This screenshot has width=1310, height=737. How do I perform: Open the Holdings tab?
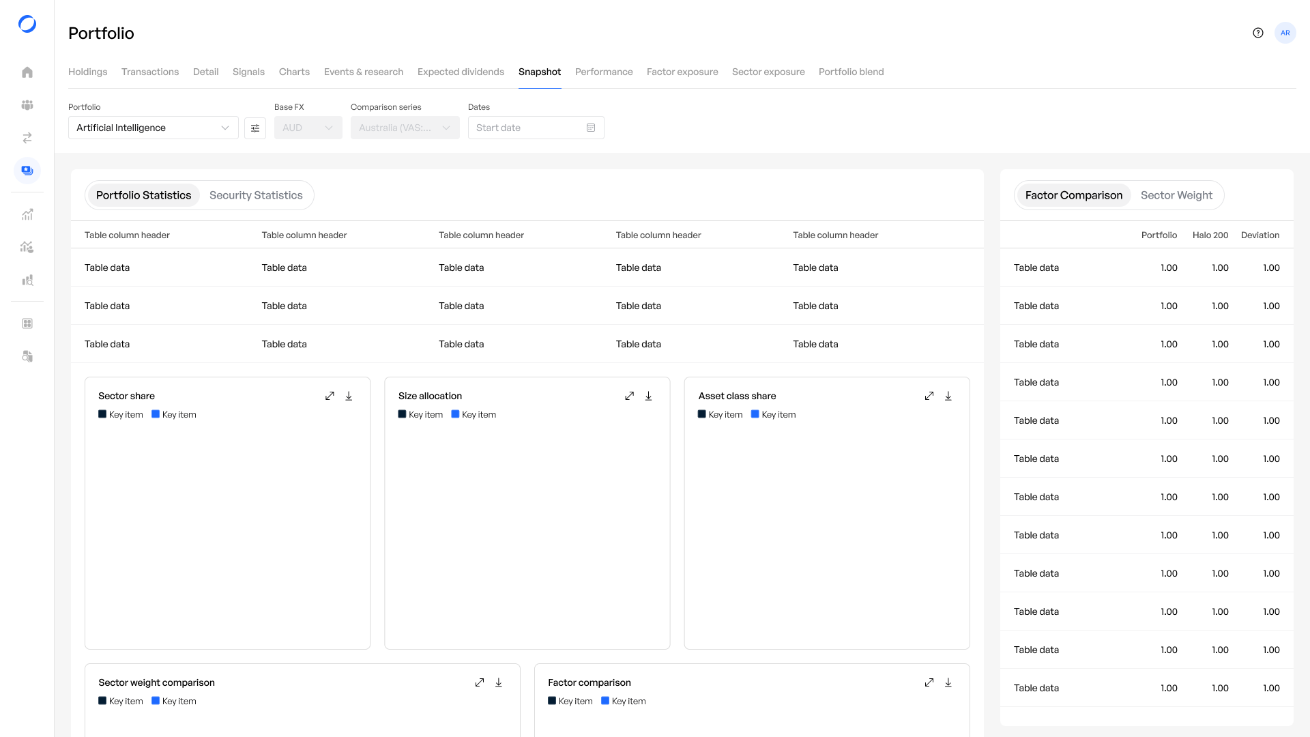(x=88, y=72)
